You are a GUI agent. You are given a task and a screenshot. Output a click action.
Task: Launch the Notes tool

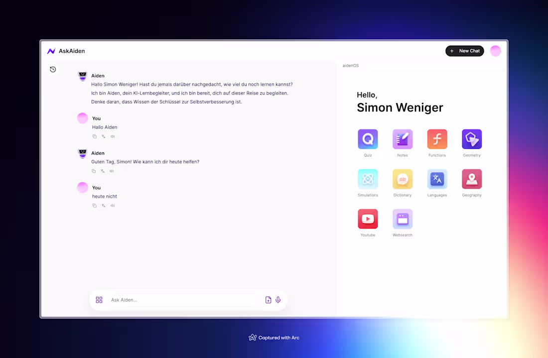click(x=402, y=139)
